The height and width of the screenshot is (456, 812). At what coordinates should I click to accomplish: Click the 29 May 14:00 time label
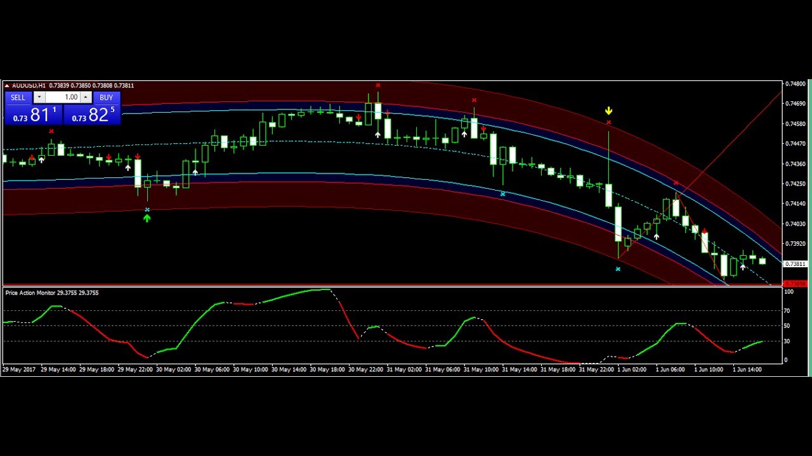tap(58, 369)
